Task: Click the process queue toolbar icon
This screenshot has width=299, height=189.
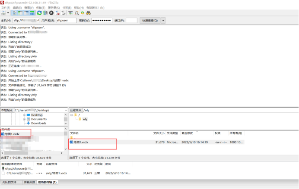Action: (45, 13)
